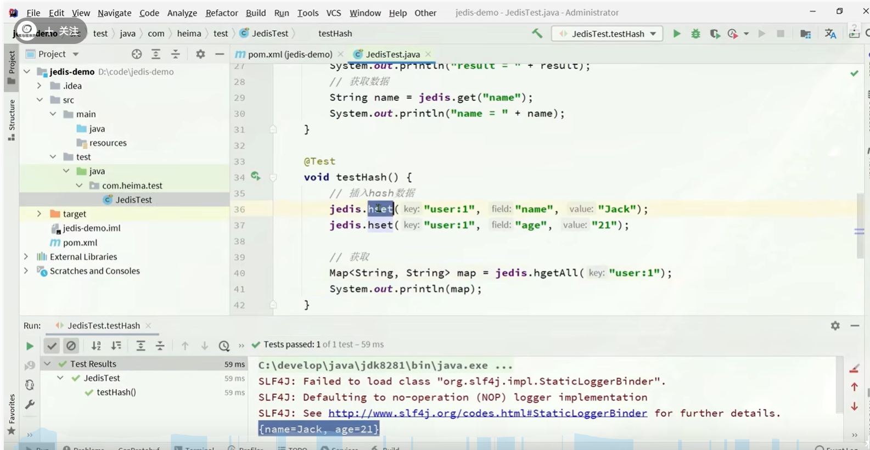This screenshot has height=450, width=870.
Task: Click the testHash breadcrumb in navigation bar
Action: point(335,33)
